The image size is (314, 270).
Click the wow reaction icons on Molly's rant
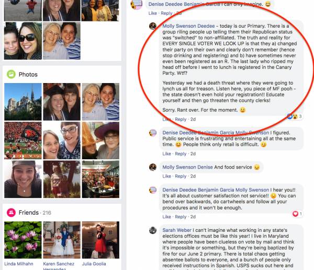[x=293, y=116]
